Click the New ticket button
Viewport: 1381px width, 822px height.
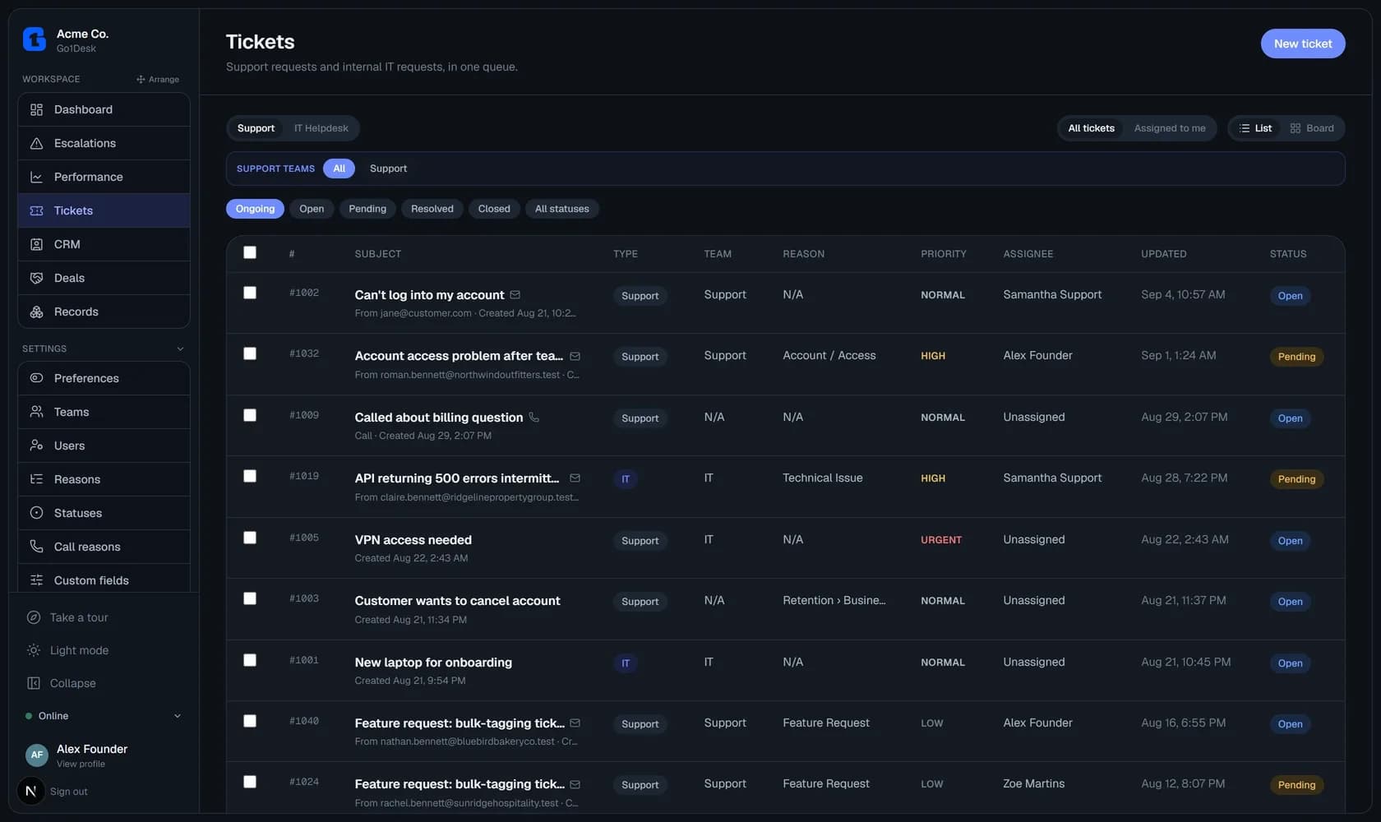(x=1303, y=44)
